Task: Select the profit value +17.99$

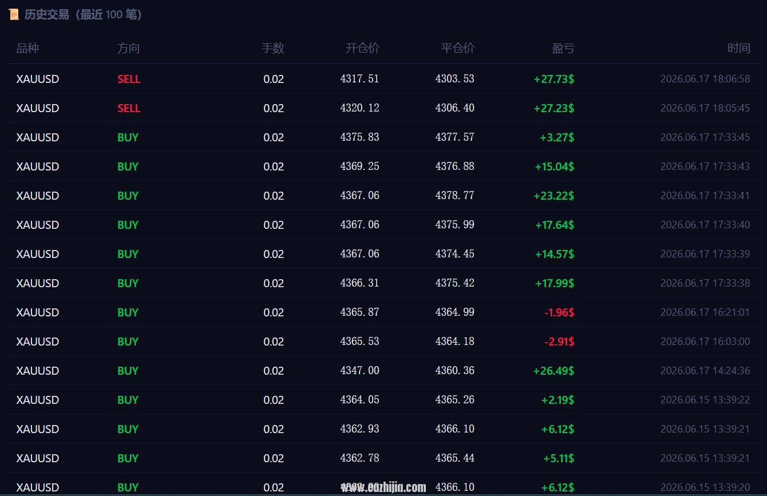Action: point(555,283)
